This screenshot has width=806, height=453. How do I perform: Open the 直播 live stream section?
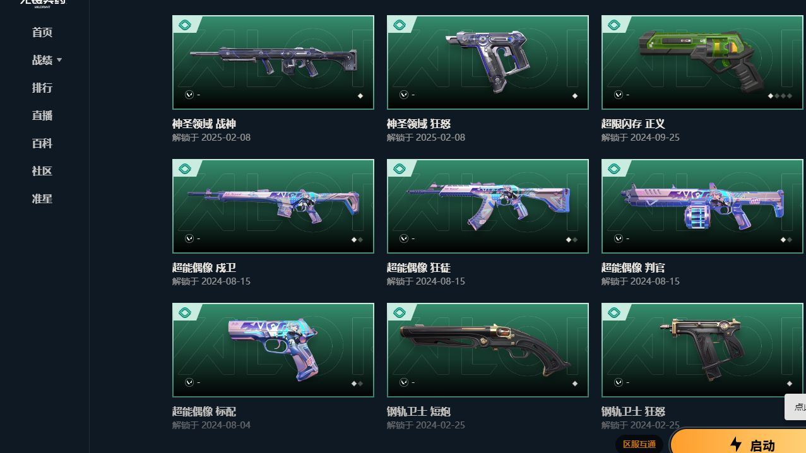(42, 115)
